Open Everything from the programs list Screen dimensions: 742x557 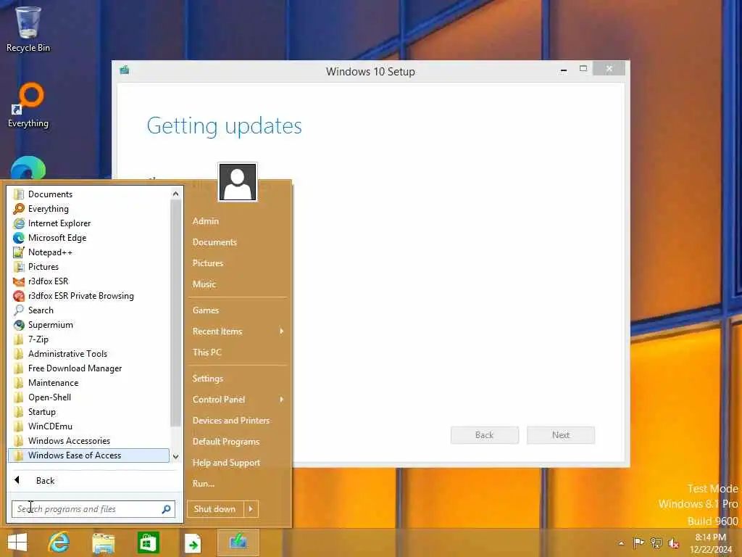point(89,209)
